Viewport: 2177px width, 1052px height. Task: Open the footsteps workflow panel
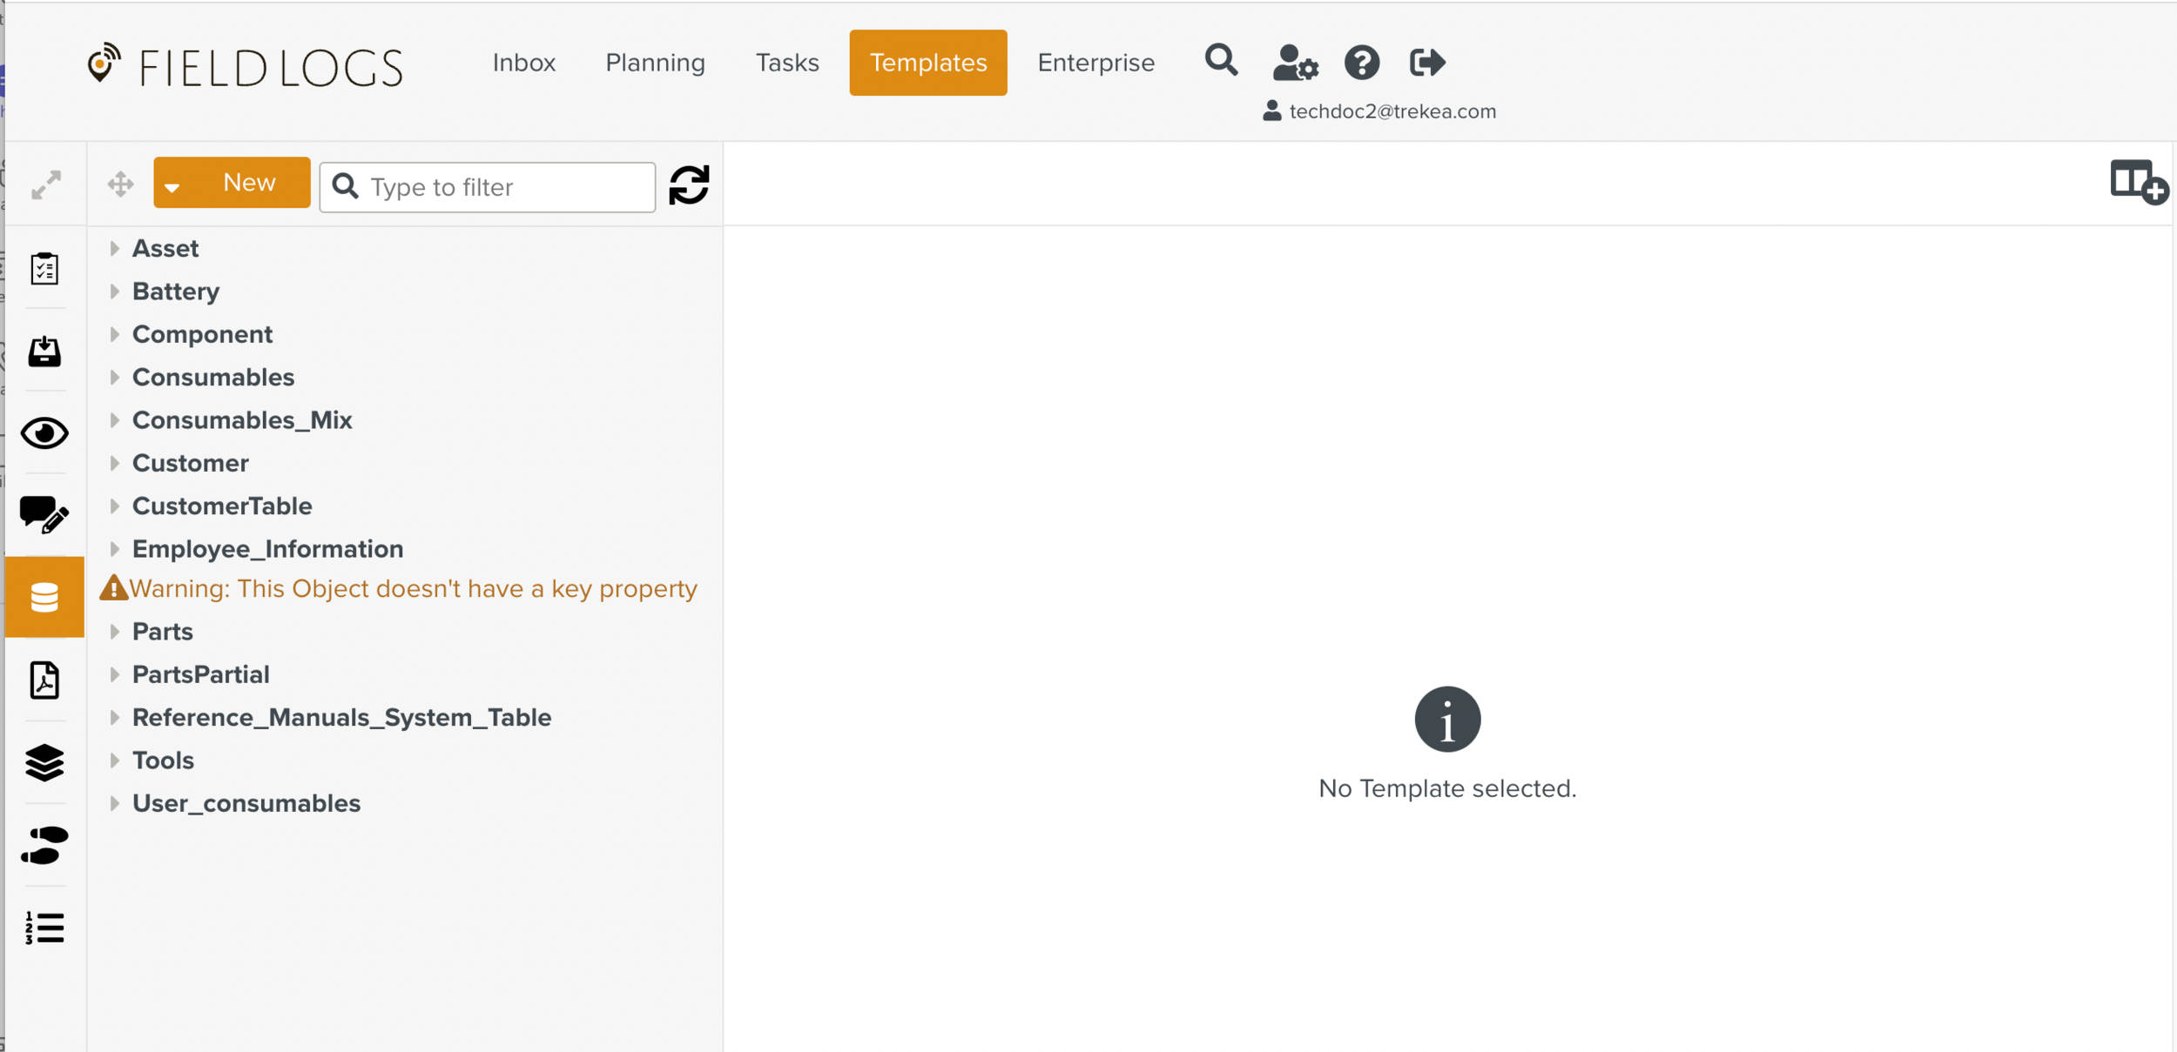point(44,844)
